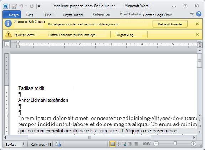Switch to Full Screen Reading view

click(x=119, y=144)
